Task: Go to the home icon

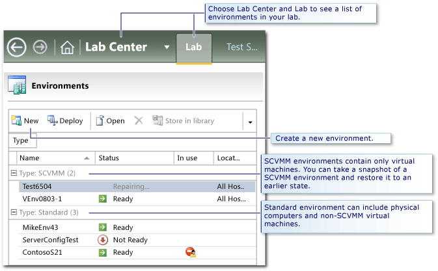Action: [67, 48]
